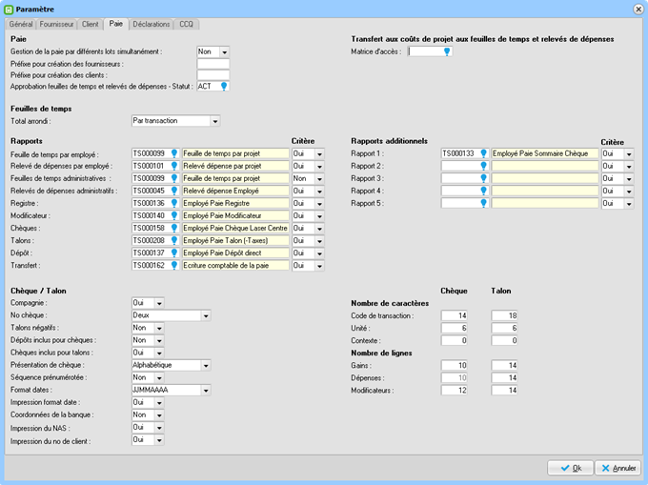Click Chèque Modificateurs field 12
Viewport: 648px width, 485px height.
click(x=455, y=390)
